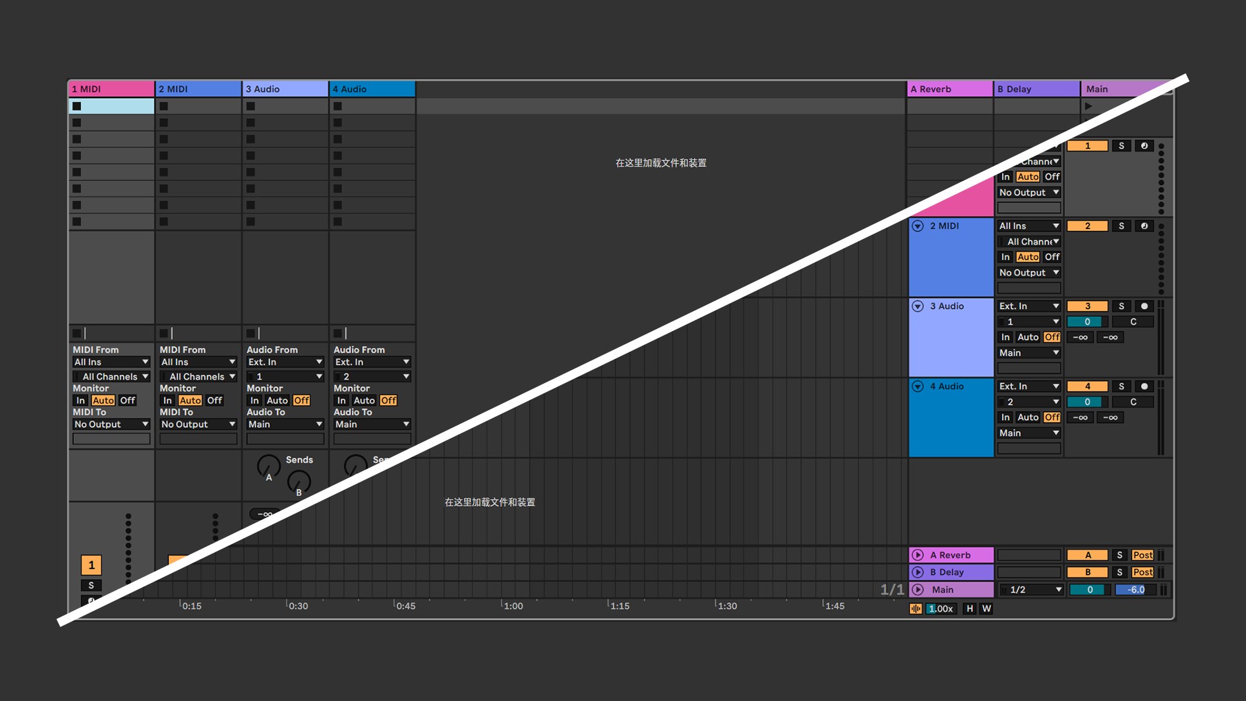Click the crossfade C button on 3 Audio track
The image size is (1246, 701).
(1133, 321)
